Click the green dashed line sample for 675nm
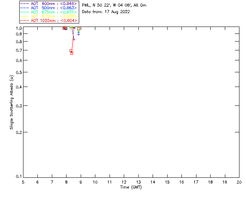The height and width of the screenshot is (197, 246). (x=25, y=12)
